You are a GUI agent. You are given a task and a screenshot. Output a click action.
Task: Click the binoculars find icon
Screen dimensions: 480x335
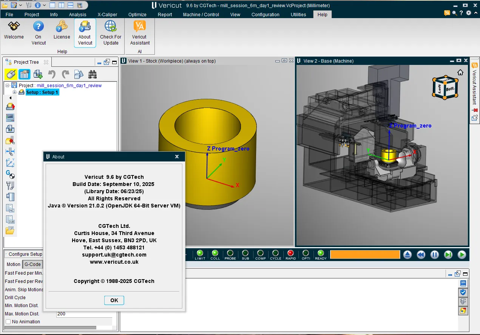(x=92, y=74)
